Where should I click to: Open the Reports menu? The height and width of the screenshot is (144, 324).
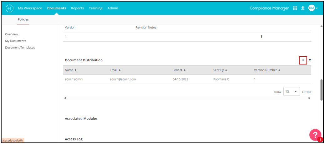(x=78, y=8)
